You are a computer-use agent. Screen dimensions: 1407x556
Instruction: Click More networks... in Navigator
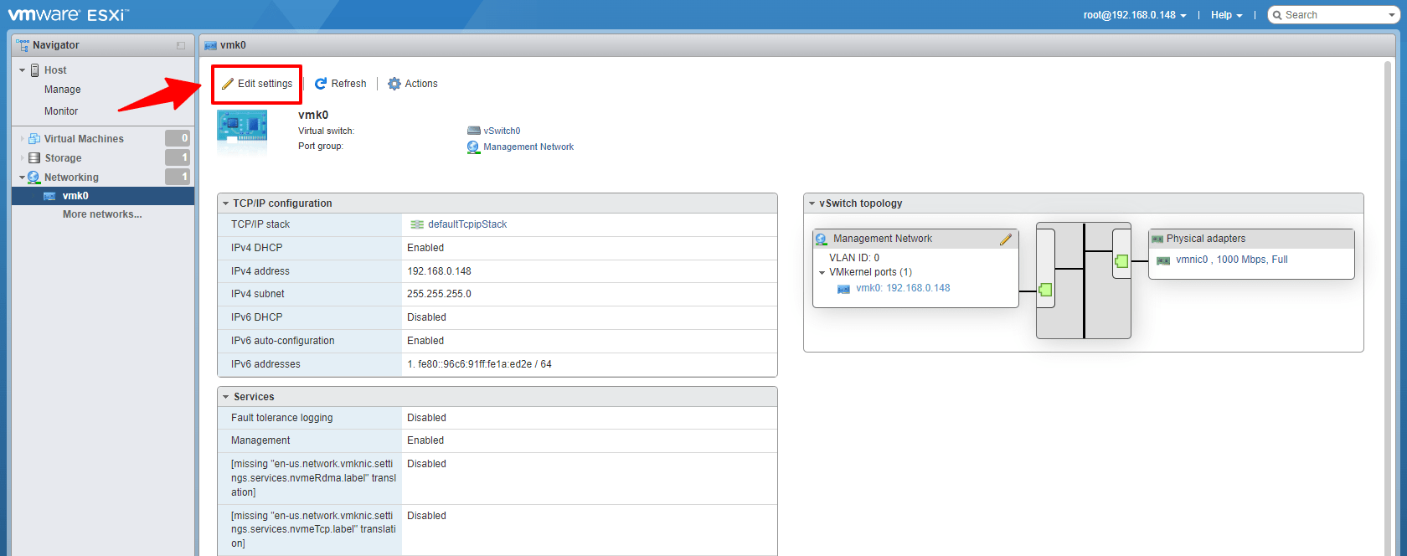pyautogui.click(x=102, y=214)
